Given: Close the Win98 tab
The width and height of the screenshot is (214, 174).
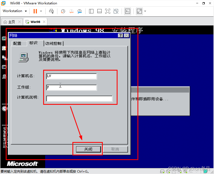Looking at the screenshot, I should (x=44, y=22).
